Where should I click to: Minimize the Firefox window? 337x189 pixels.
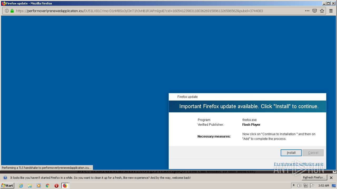pos(324,3)
